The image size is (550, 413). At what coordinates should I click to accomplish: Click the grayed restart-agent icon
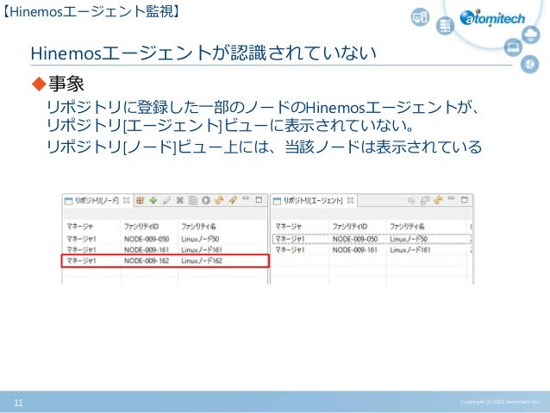(411, 200)
